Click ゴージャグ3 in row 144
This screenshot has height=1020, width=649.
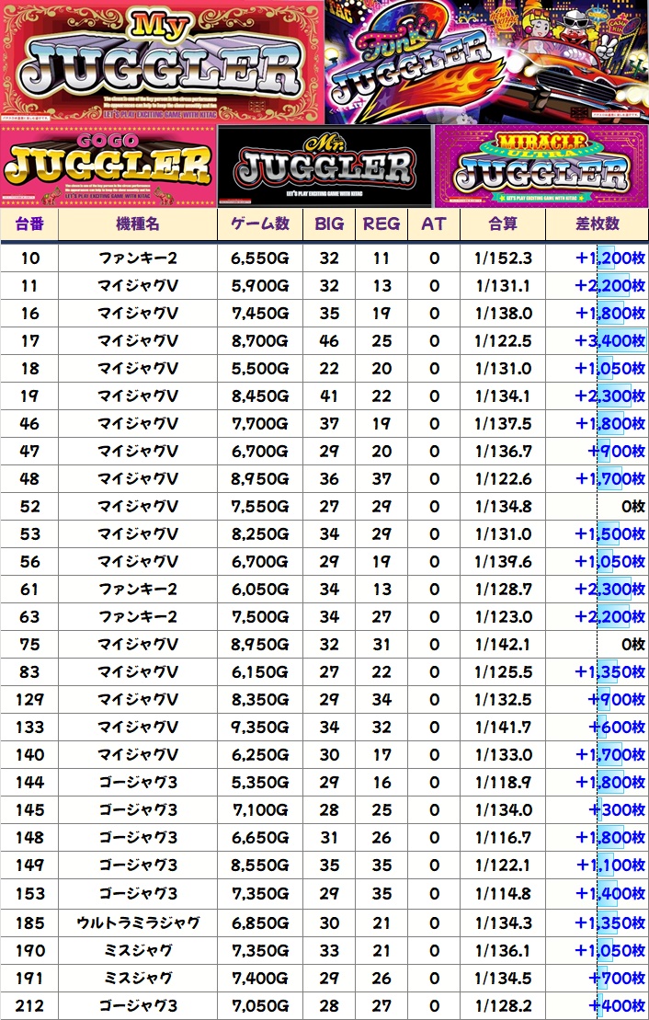pos(138,782)
